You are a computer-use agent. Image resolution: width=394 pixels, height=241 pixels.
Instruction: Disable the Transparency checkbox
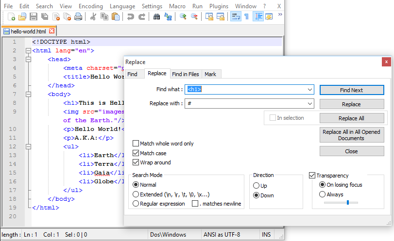[x=312, y=176]
